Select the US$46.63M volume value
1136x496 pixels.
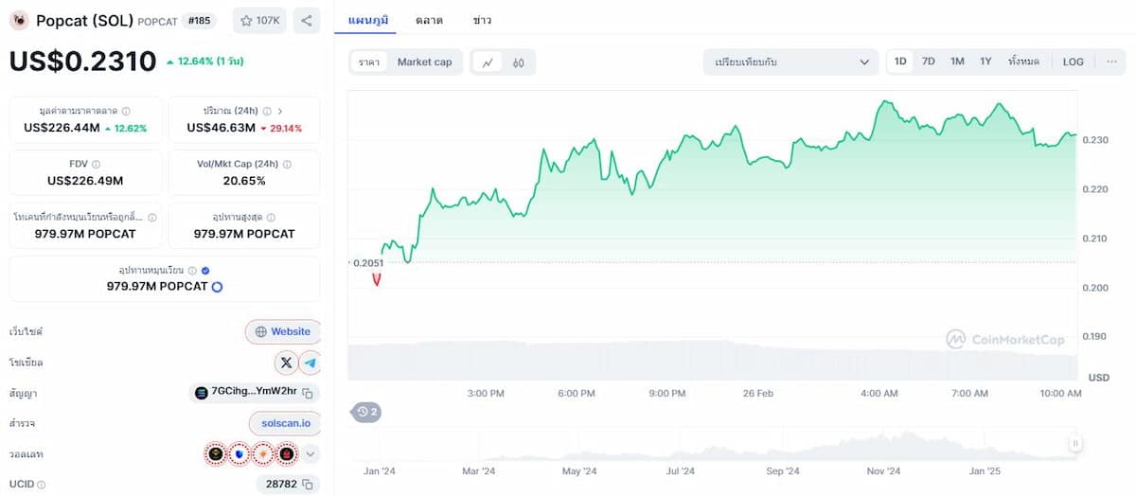pyautogui.click(x=222, y=128)
